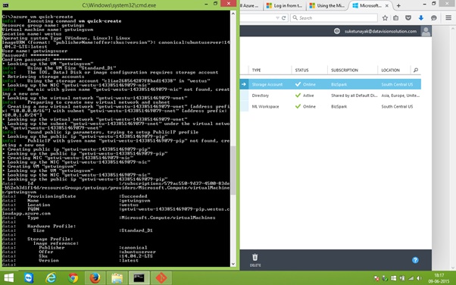Click the search magnifier in the table header
This screenshot has height=285, width=456.
[416, 70]
